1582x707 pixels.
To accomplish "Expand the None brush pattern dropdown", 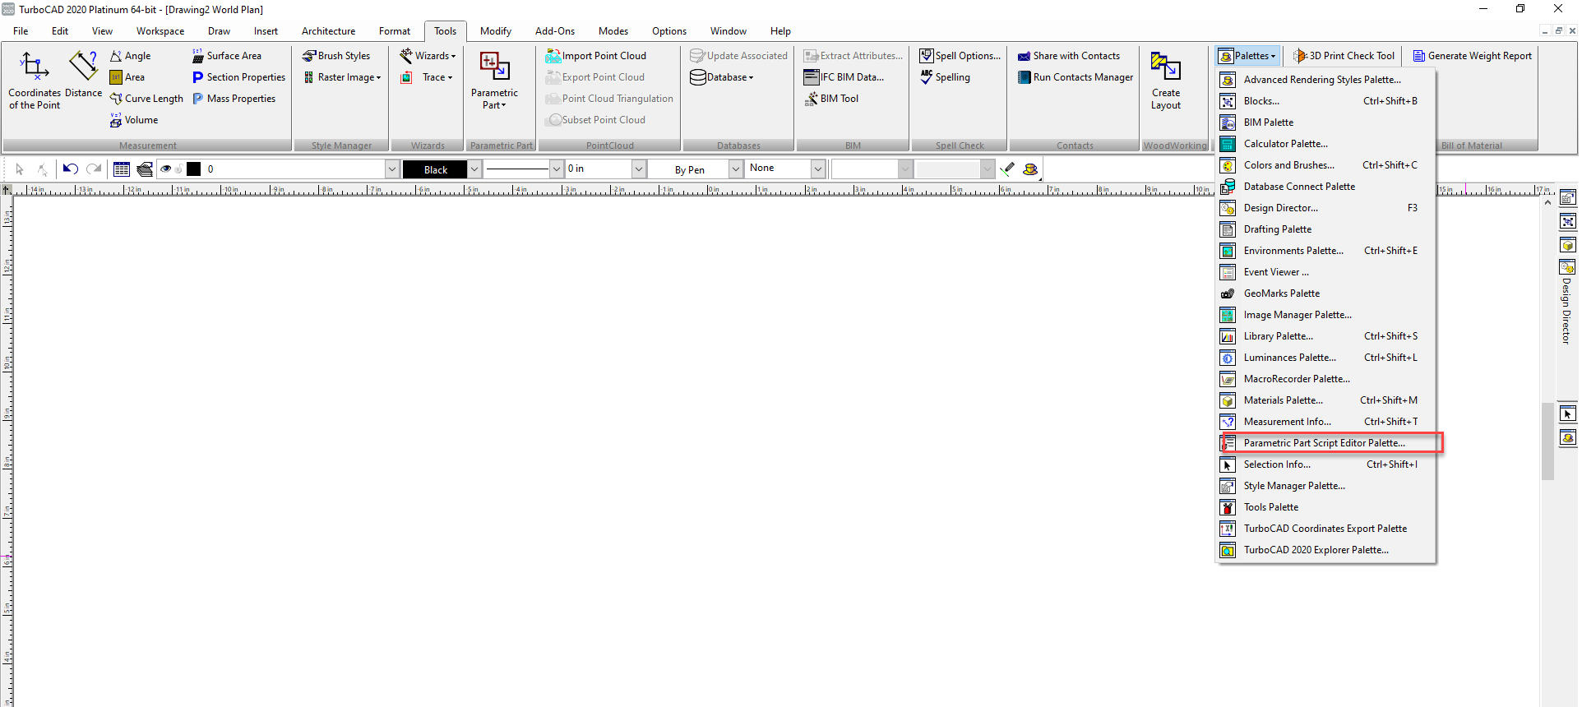I will 818,169.
